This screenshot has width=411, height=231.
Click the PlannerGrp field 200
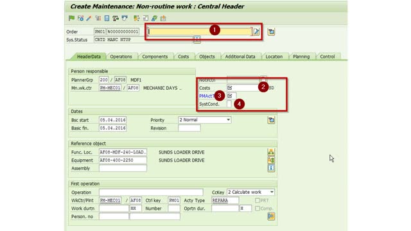tap(103, 80)
